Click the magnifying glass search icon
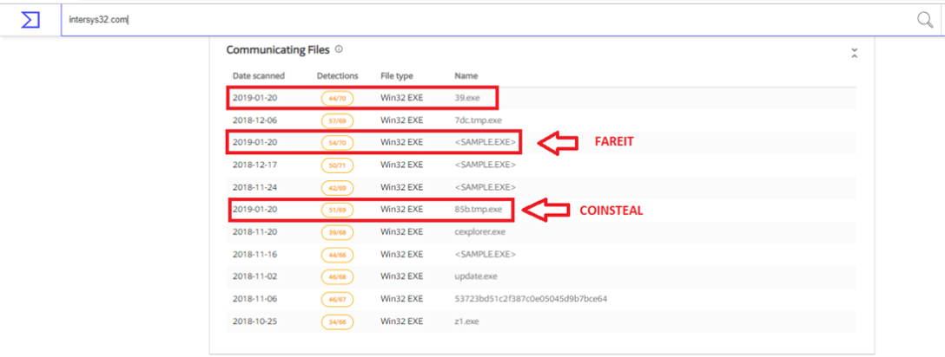This screenshot has height=357, width=945. tap(925, 19)
